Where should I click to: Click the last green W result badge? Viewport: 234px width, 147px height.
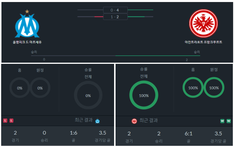[x=228, y=121]
